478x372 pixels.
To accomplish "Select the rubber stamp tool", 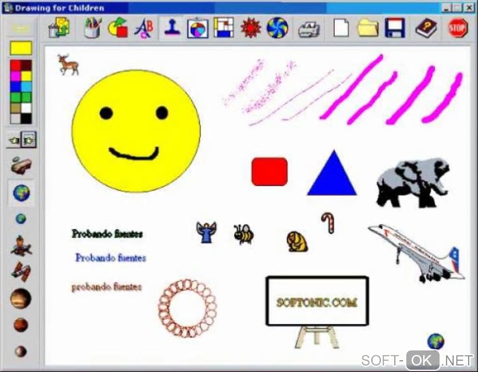I will (x=172, y=28).
